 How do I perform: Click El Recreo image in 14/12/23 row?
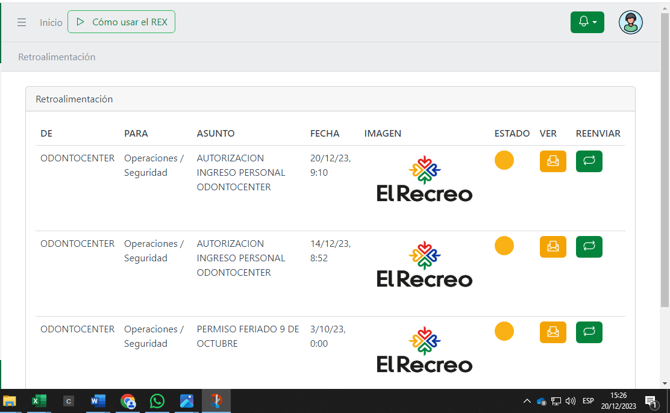tap(424, 264)
